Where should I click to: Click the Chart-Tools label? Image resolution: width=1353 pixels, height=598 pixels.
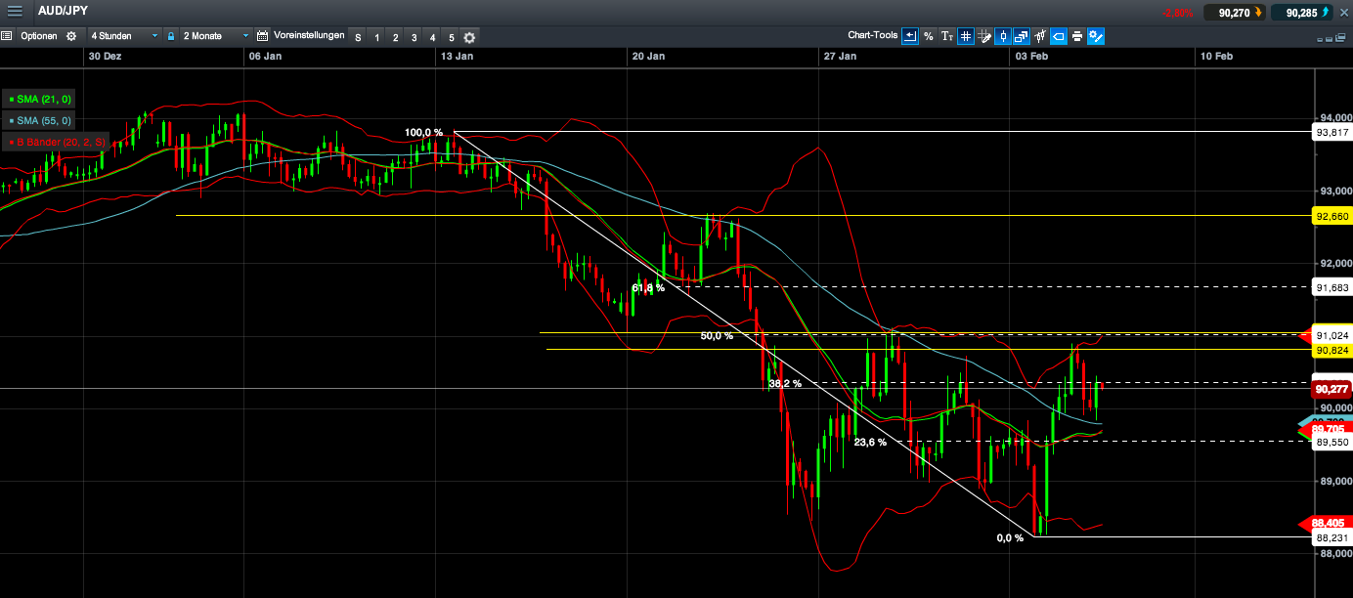[872, 36]
